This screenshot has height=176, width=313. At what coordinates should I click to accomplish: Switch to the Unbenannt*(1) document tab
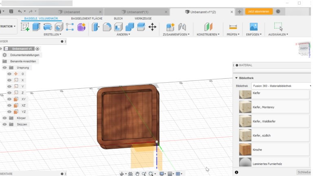pos(137,12)
